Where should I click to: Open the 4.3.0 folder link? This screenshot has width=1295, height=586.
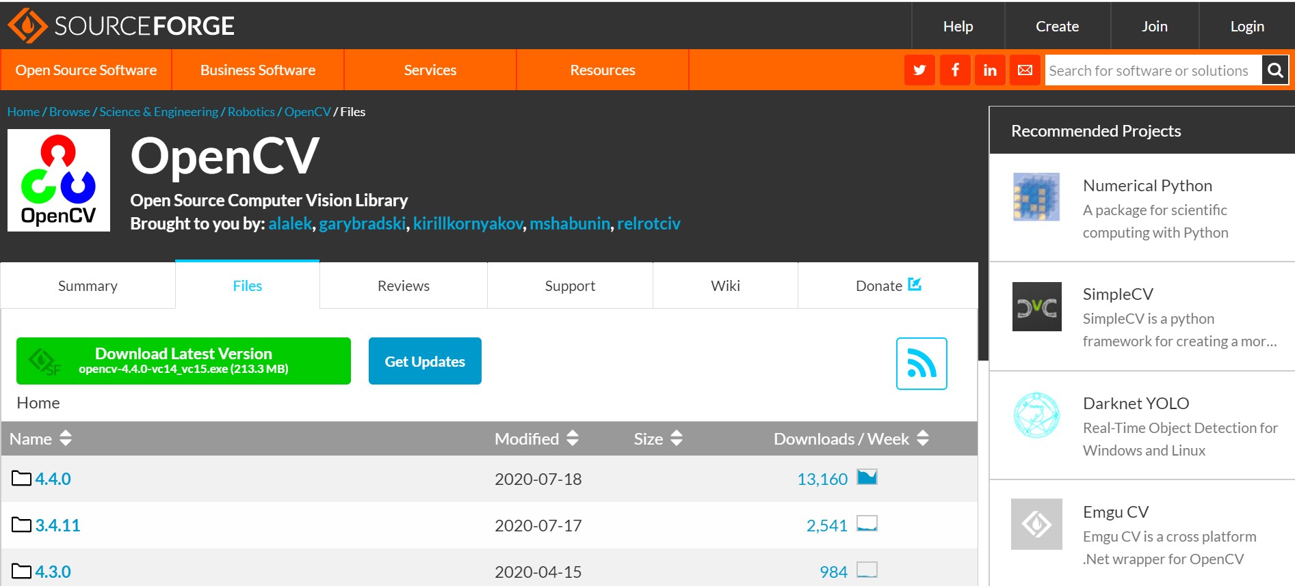pyautogui.click(x=53, y=572)
